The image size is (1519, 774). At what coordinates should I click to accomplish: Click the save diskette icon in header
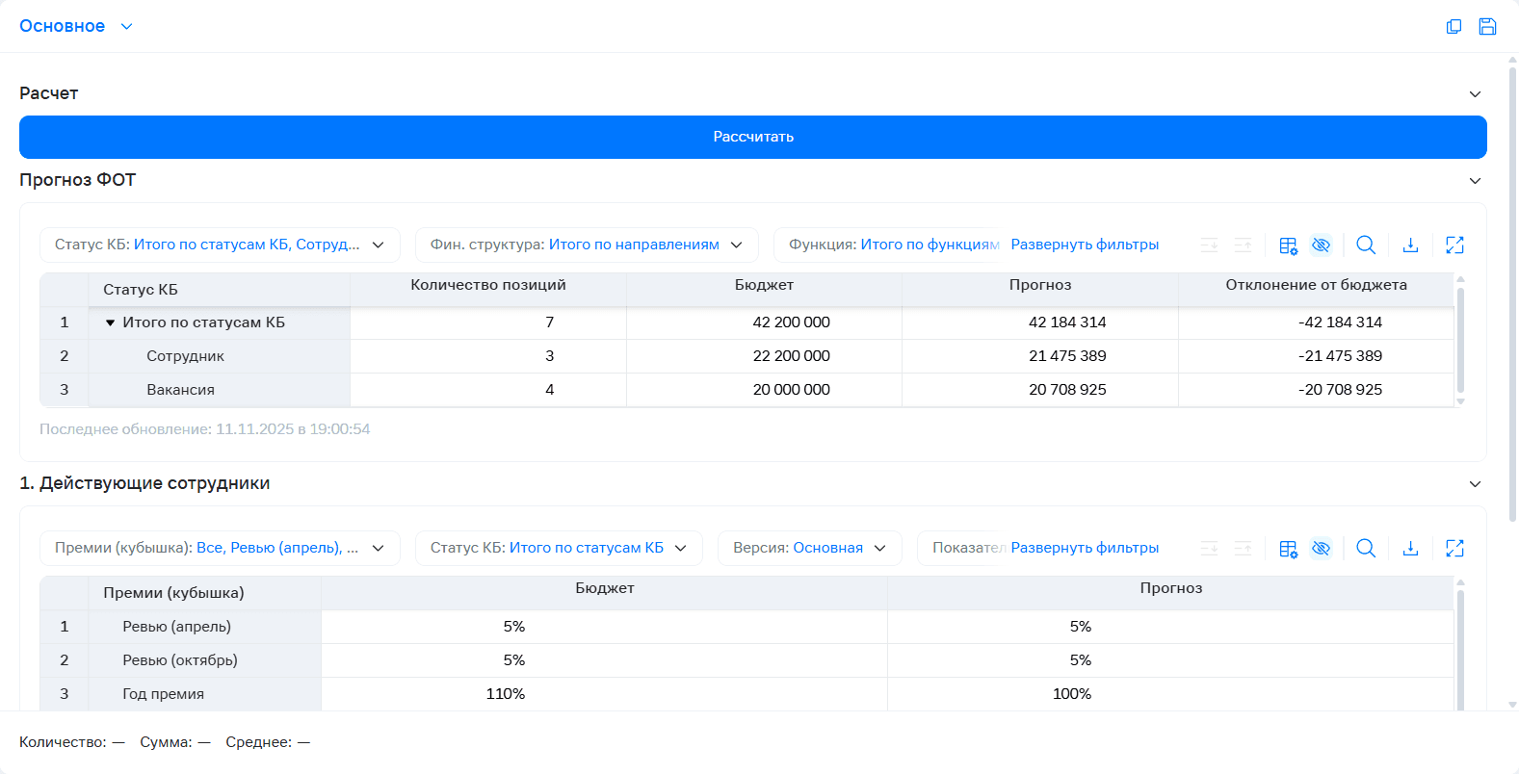tap(1487, 27)
